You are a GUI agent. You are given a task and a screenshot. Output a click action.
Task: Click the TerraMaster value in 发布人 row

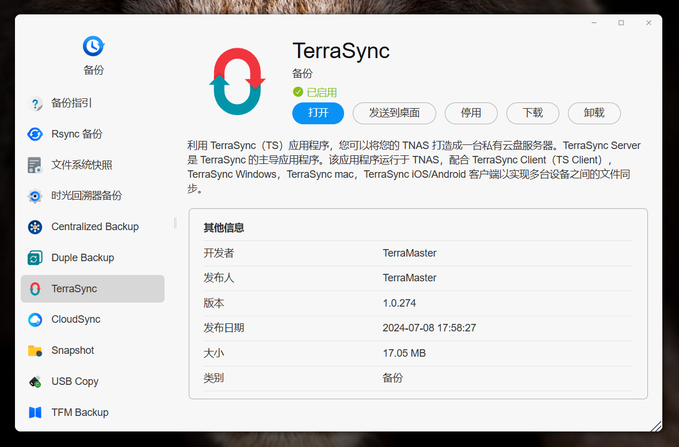point(409,278)
